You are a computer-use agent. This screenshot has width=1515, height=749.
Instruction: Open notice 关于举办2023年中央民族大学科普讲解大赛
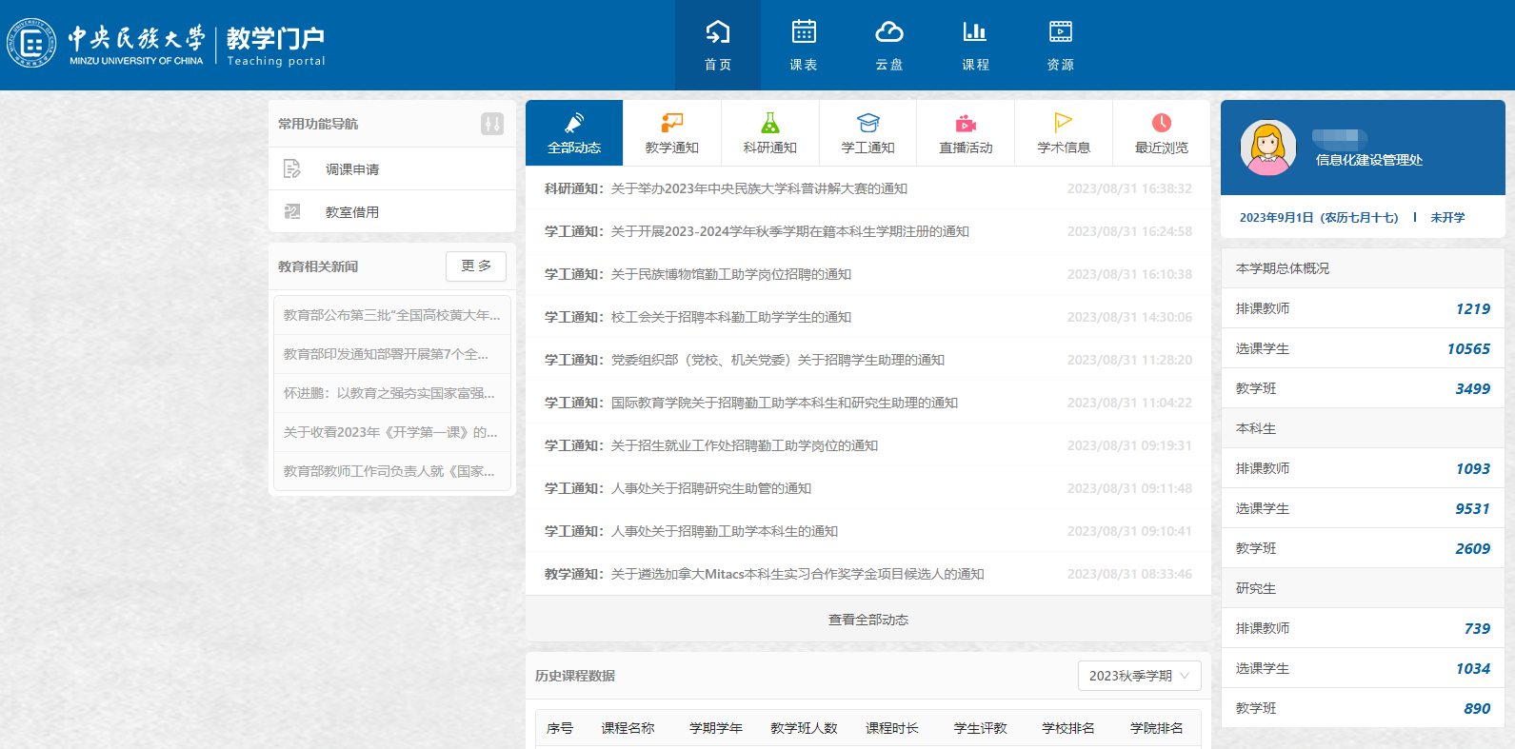tap(759, 188)
